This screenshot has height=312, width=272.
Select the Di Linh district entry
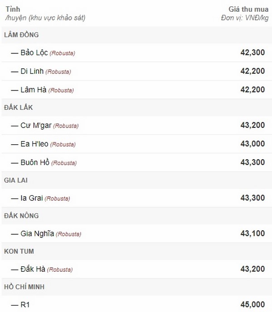136,71
